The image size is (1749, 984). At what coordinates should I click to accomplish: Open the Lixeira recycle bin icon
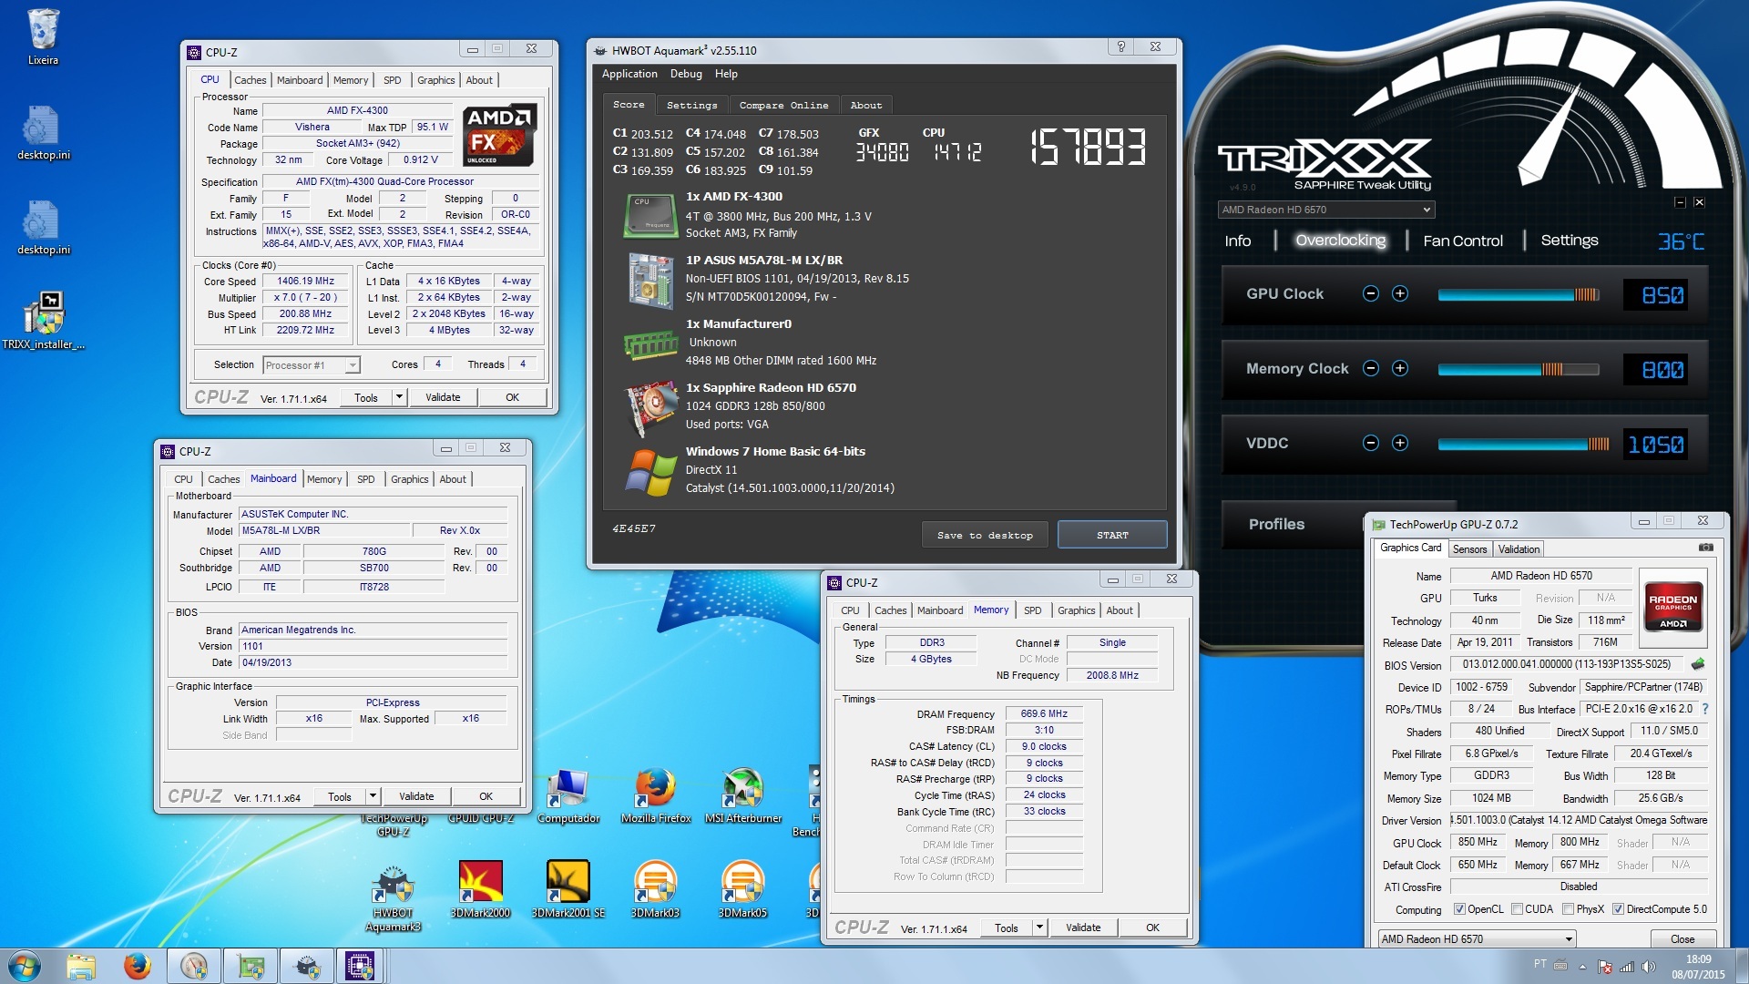tap(43, 37)
